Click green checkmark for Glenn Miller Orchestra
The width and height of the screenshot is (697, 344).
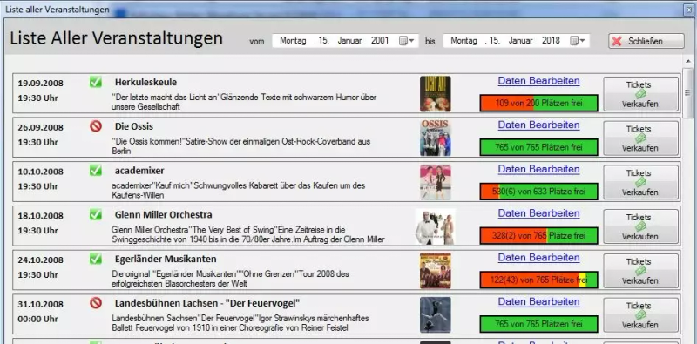click(x=96, y=214)
